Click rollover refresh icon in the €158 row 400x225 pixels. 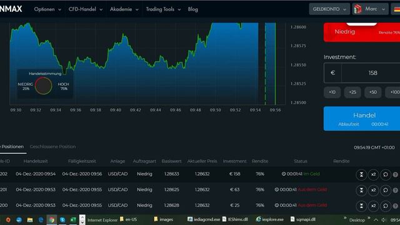click(x=386, y=175)
